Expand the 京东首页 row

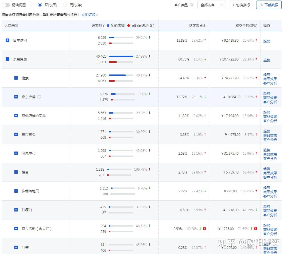pyautogui.click(x=16, y=134)
